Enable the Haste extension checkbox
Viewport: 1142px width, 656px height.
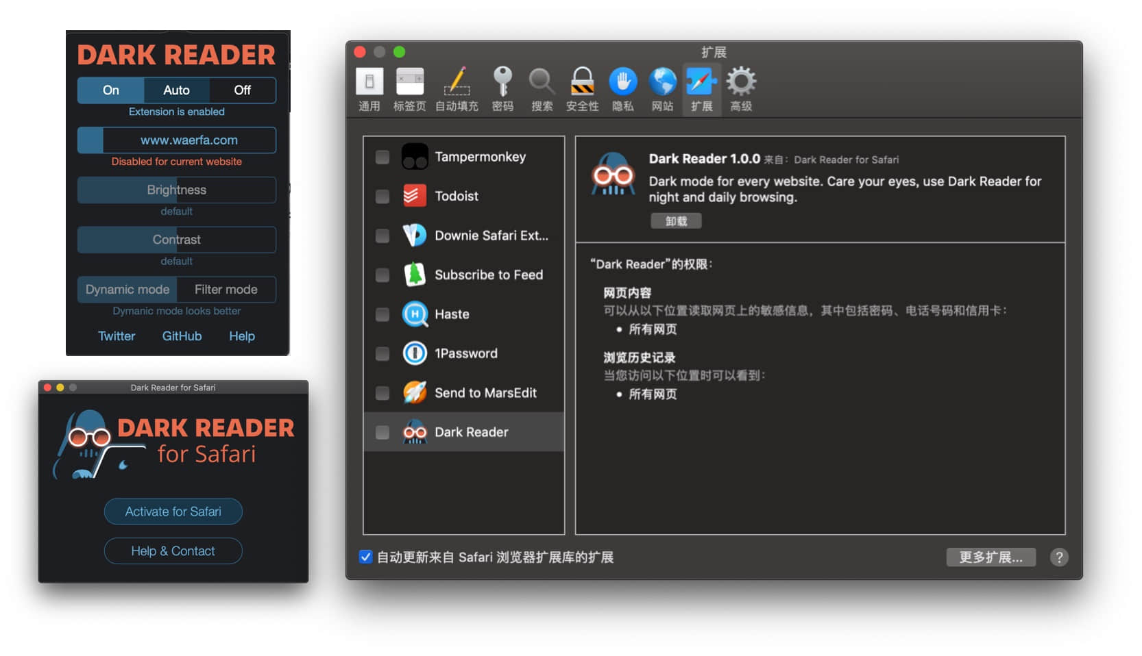point(382,315)
